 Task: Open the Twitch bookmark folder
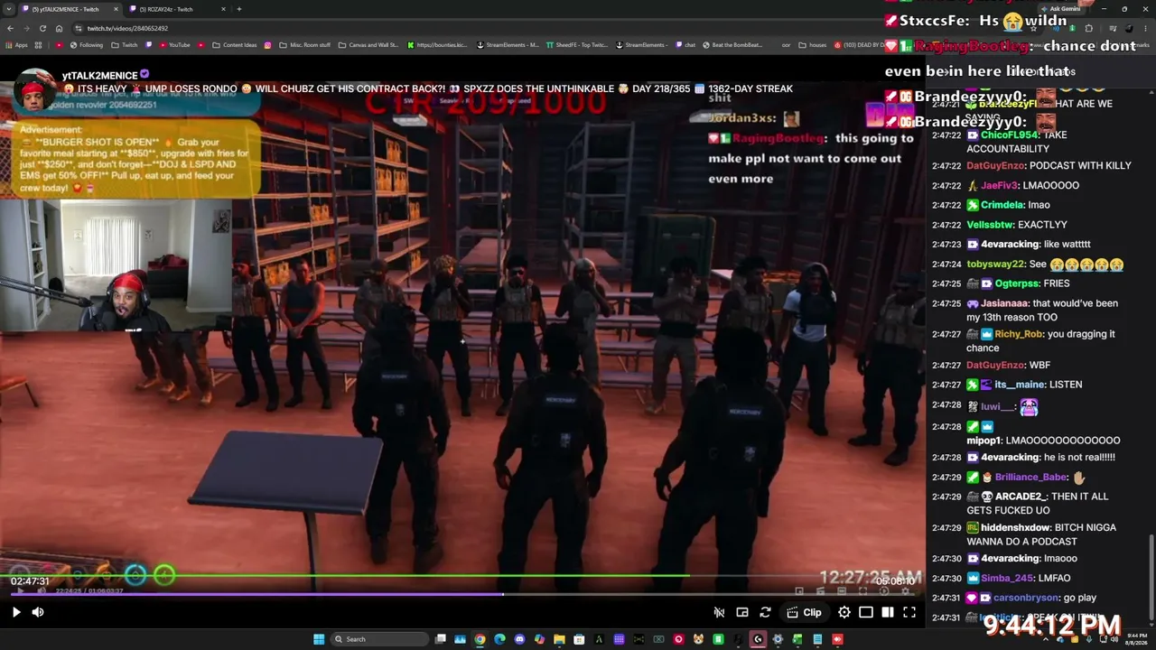[x=125, y=45]
